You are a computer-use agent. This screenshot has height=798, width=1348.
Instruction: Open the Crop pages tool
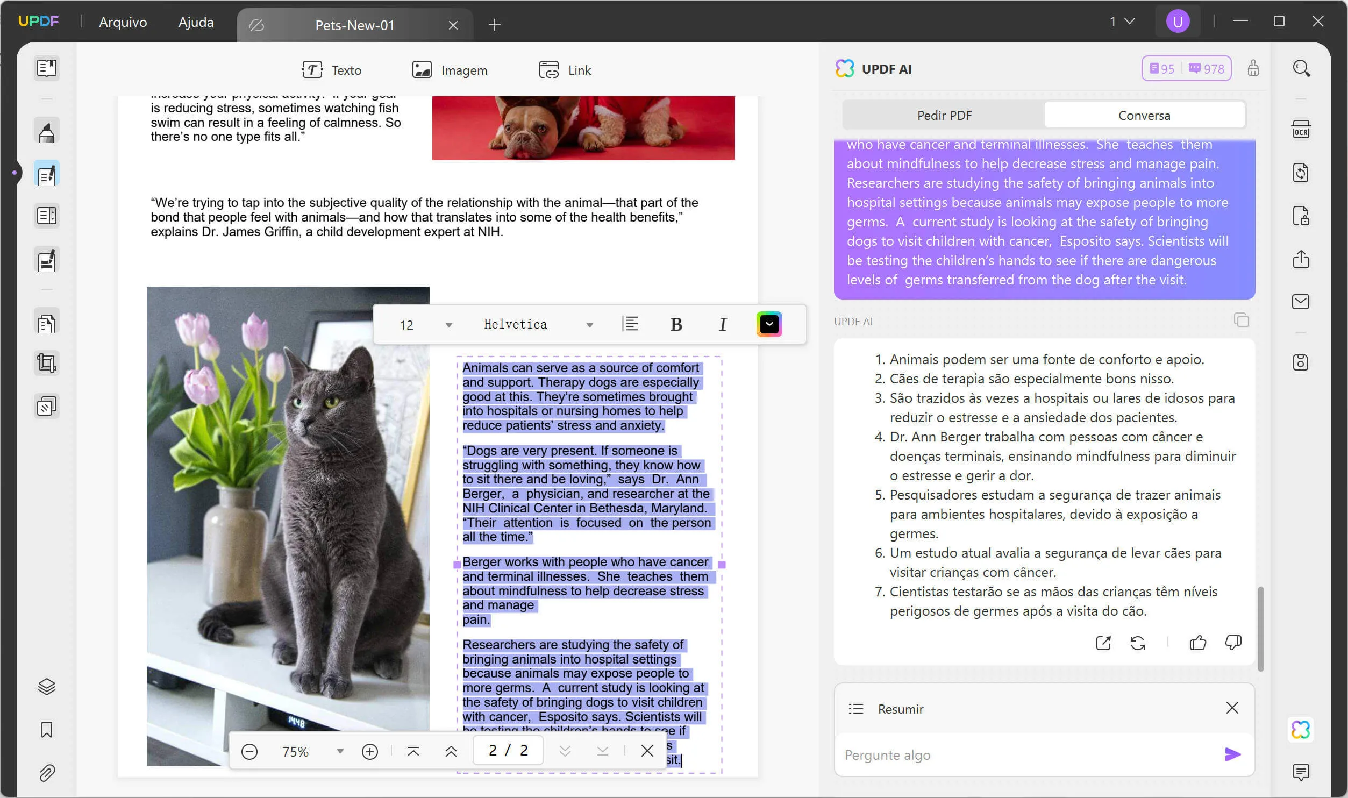coord(47,362)
